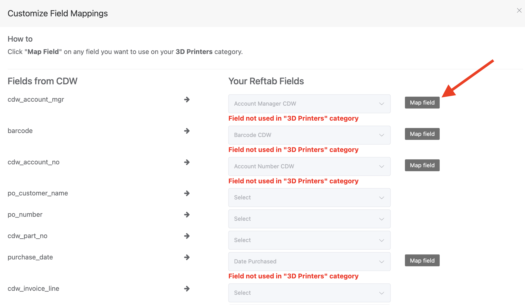Click the arrow icon beside cdw_part_no
Viewport: 525px width, 305px height.
(187, 236)
